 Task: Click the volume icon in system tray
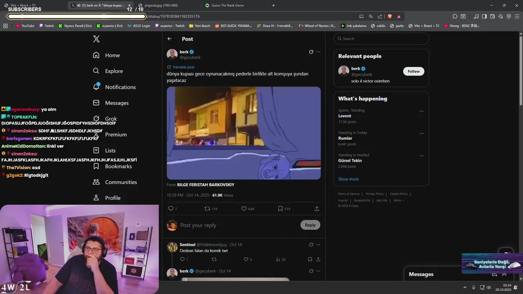point(489,287)
